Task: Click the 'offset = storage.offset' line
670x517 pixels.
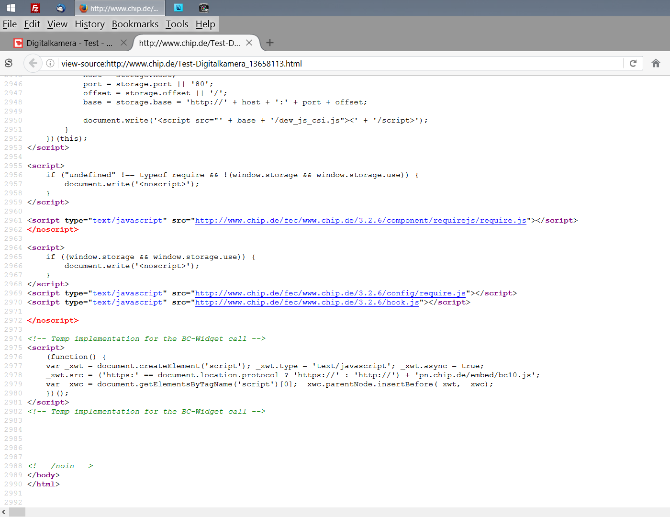Action: click(x=155, y=93)
